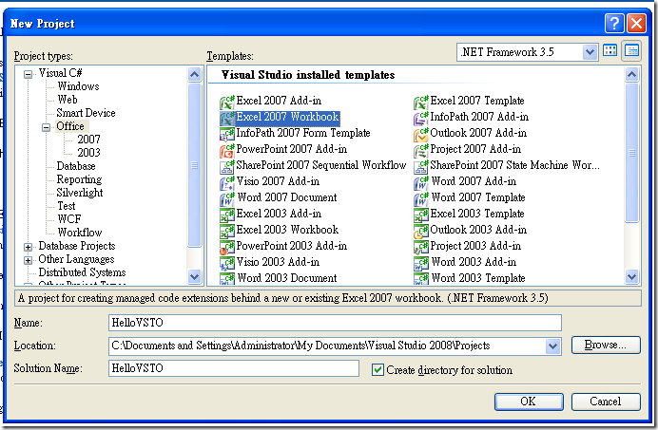Viewport: 658px width, 430px height.
Task: Click the Cancel button
Action: coord(606,402)
